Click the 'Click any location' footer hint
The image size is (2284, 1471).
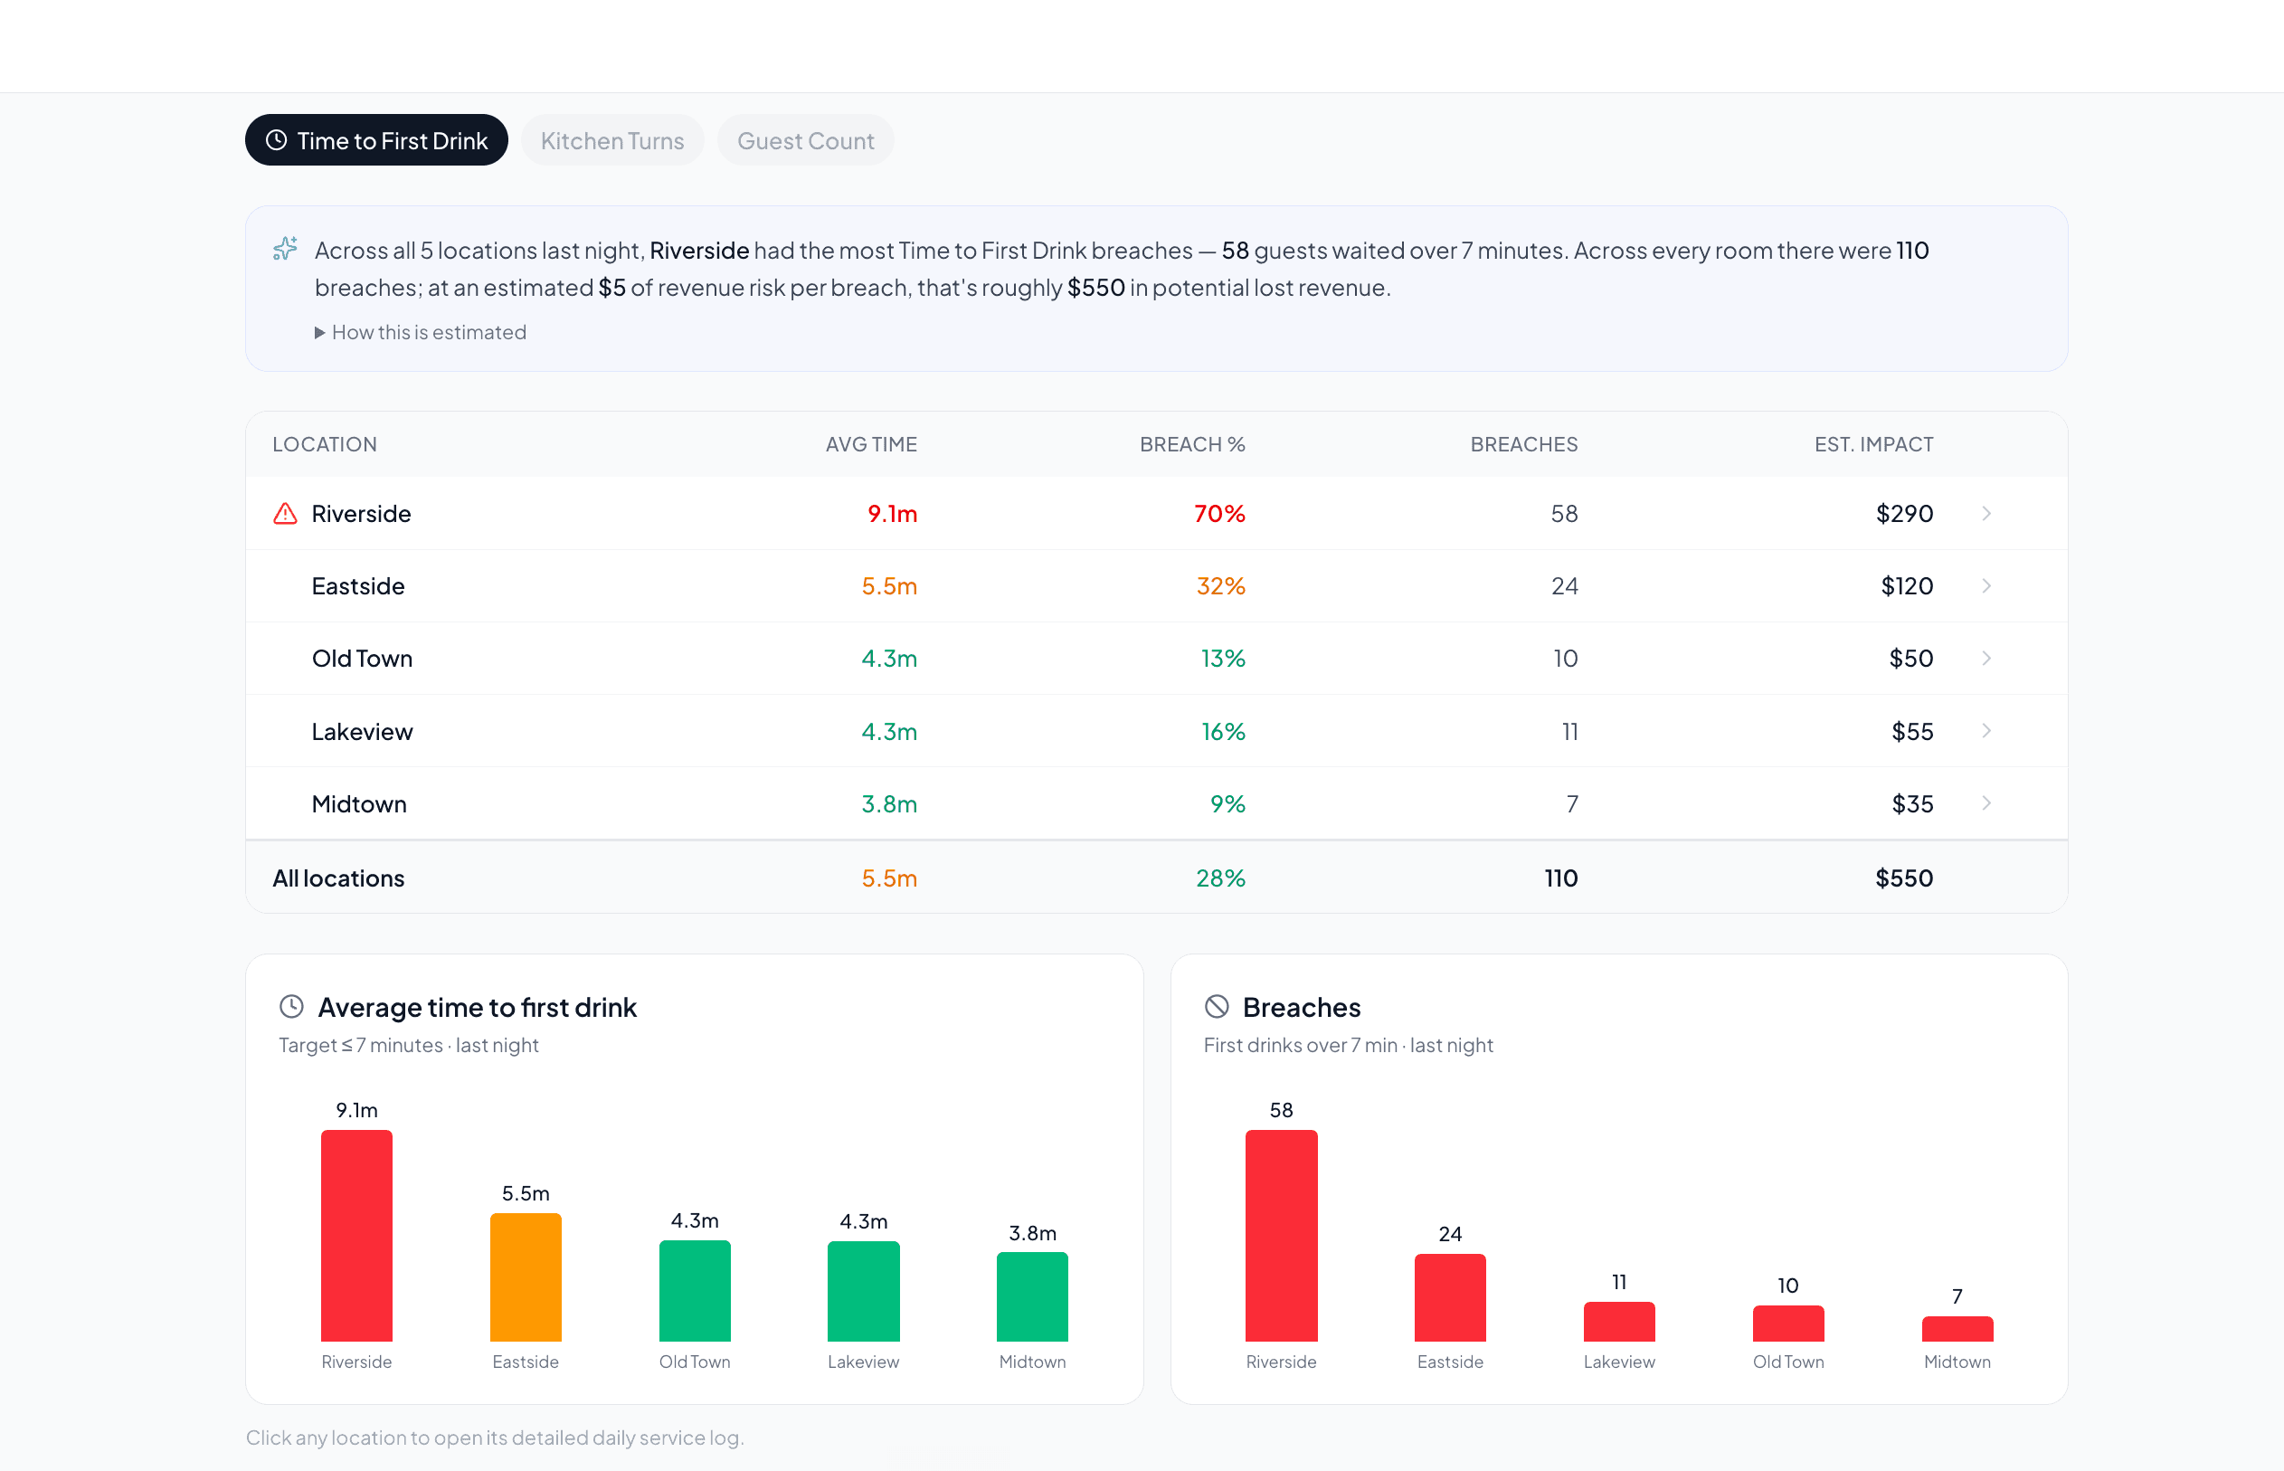click(x=495, y=1438)
